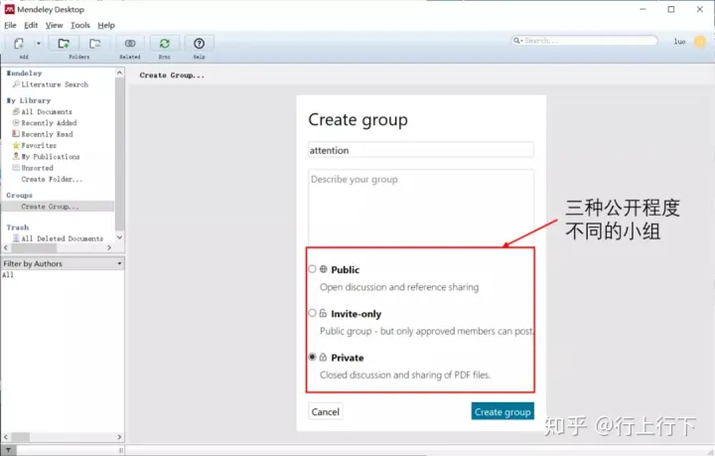The height and width of the screenshot is (456, 715).
Task: Click the Sync toolbar icon
Action: [x=164, y=44]
